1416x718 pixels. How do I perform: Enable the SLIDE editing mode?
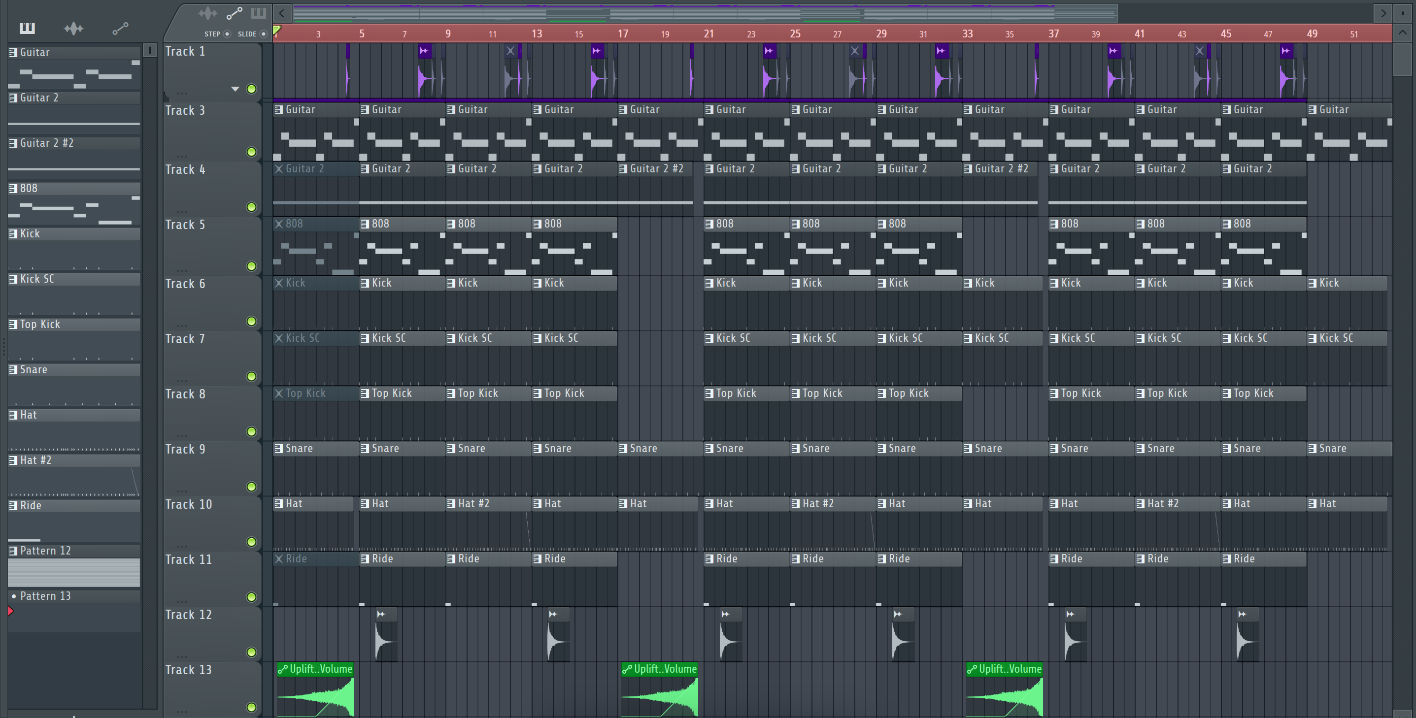(x=264, y=34)
